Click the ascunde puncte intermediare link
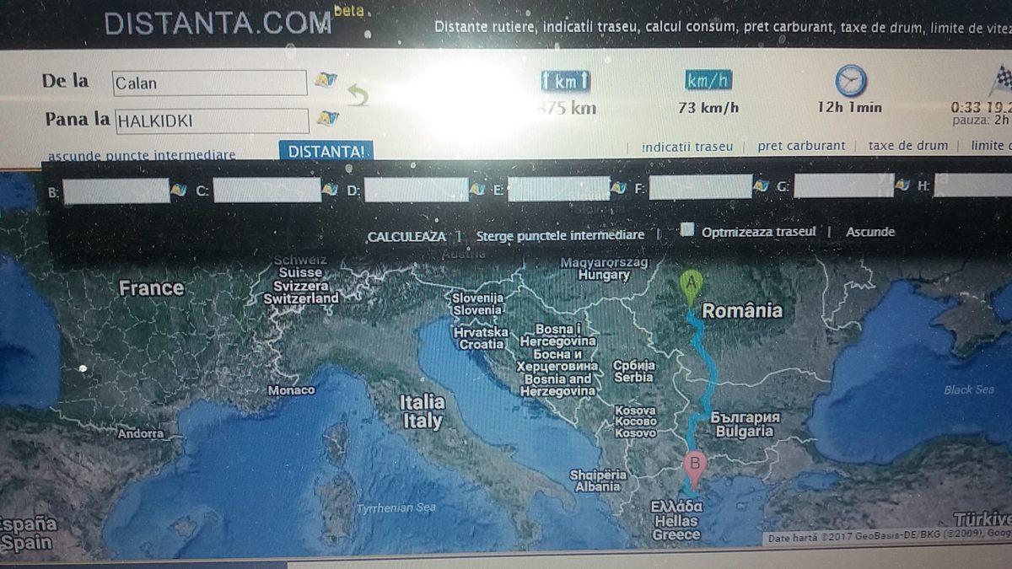 (142, 156)
